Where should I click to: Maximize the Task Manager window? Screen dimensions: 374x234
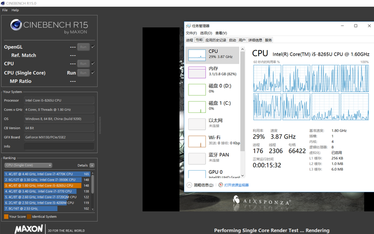[x=356, y=26]
